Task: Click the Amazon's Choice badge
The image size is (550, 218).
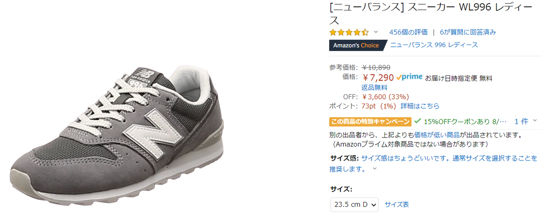Action: (x=357, y=45)
